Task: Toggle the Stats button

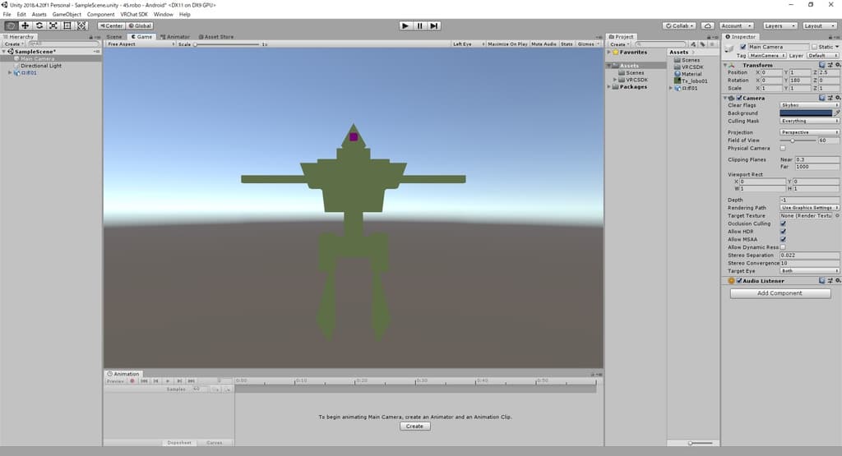Action: coord(567,44)
